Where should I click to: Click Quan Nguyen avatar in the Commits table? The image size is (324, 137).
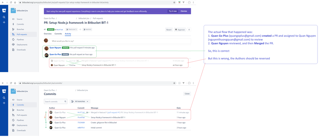(x=51, y=117)
